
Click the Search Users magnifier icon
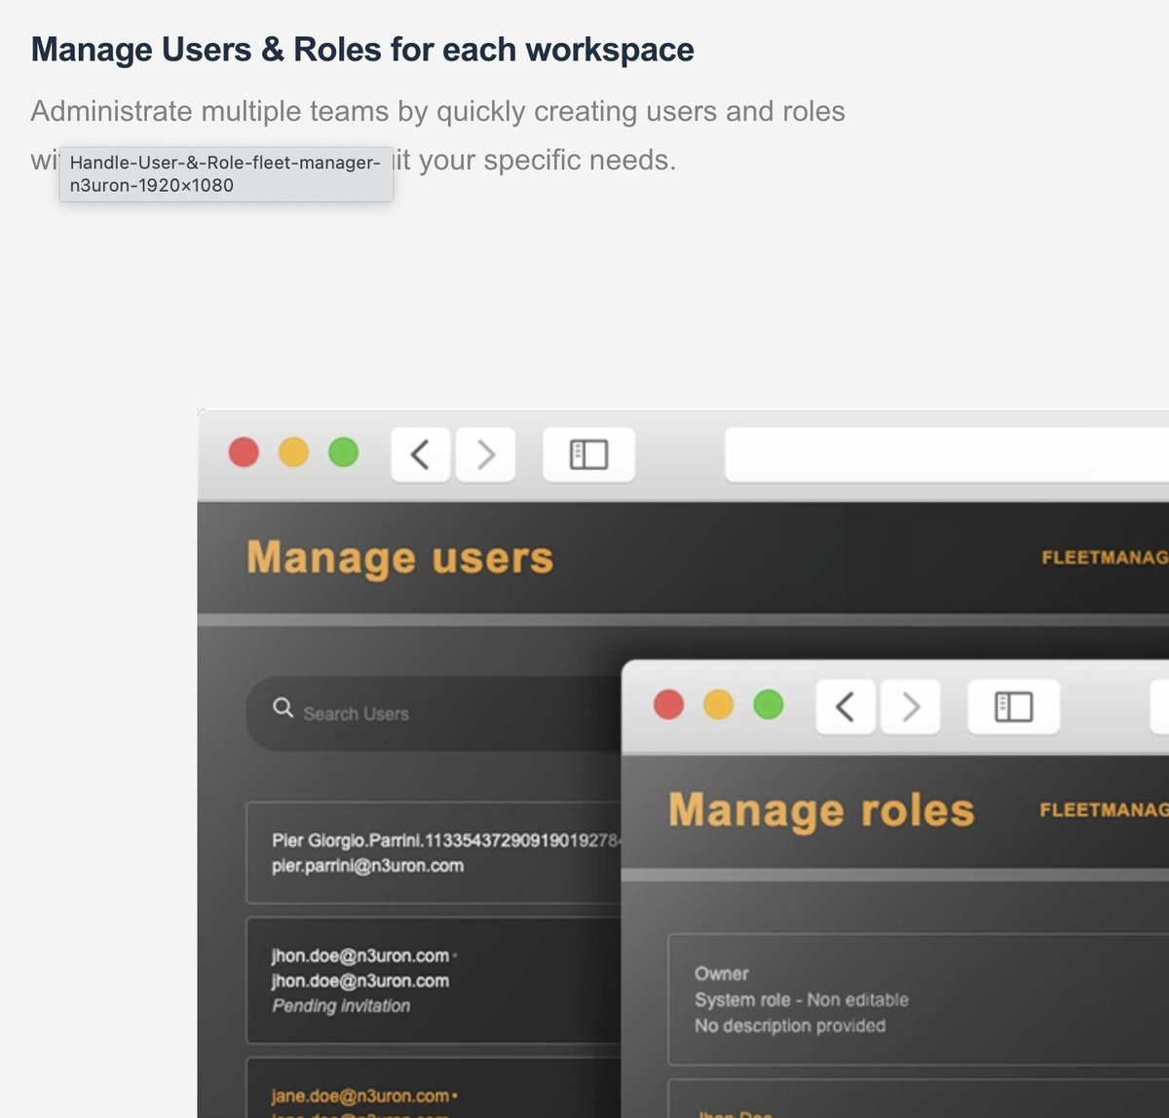(x=283, y=708)
